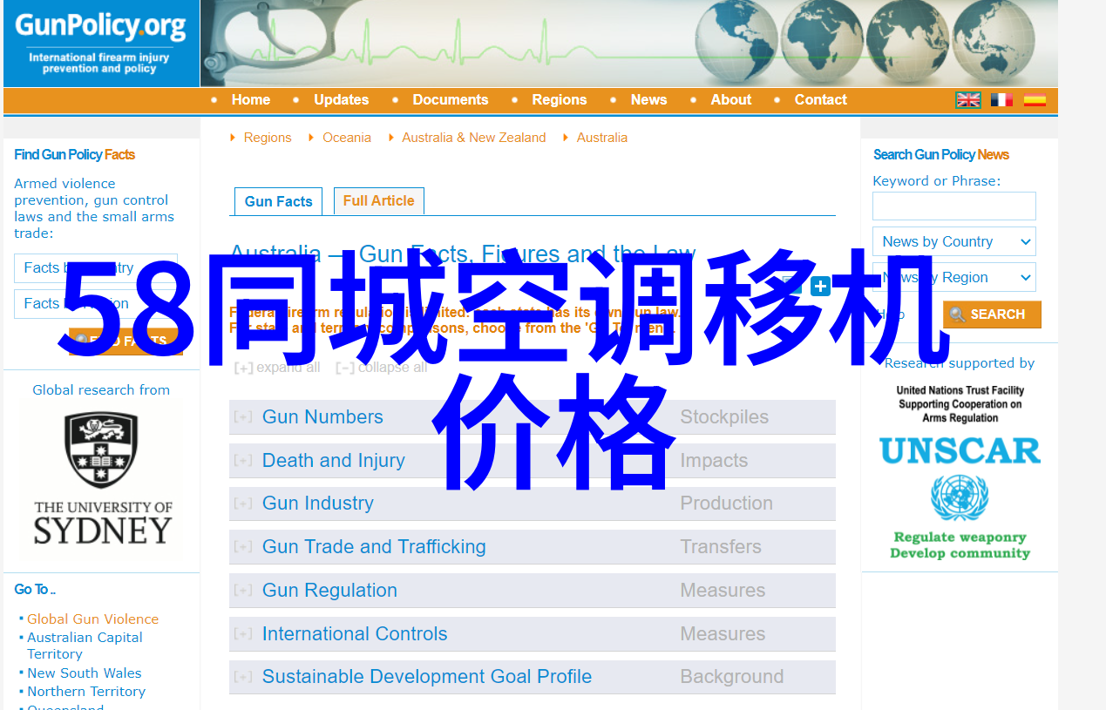Click the Gun Industry heading
This screenshot has height=710, width=1106.
click(318, 504)
